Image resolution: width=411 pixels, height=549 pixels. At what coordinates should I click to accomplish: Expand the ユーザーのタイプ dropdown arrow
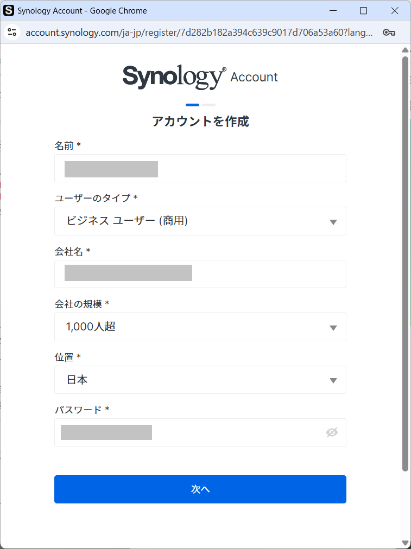pos(333,221)
